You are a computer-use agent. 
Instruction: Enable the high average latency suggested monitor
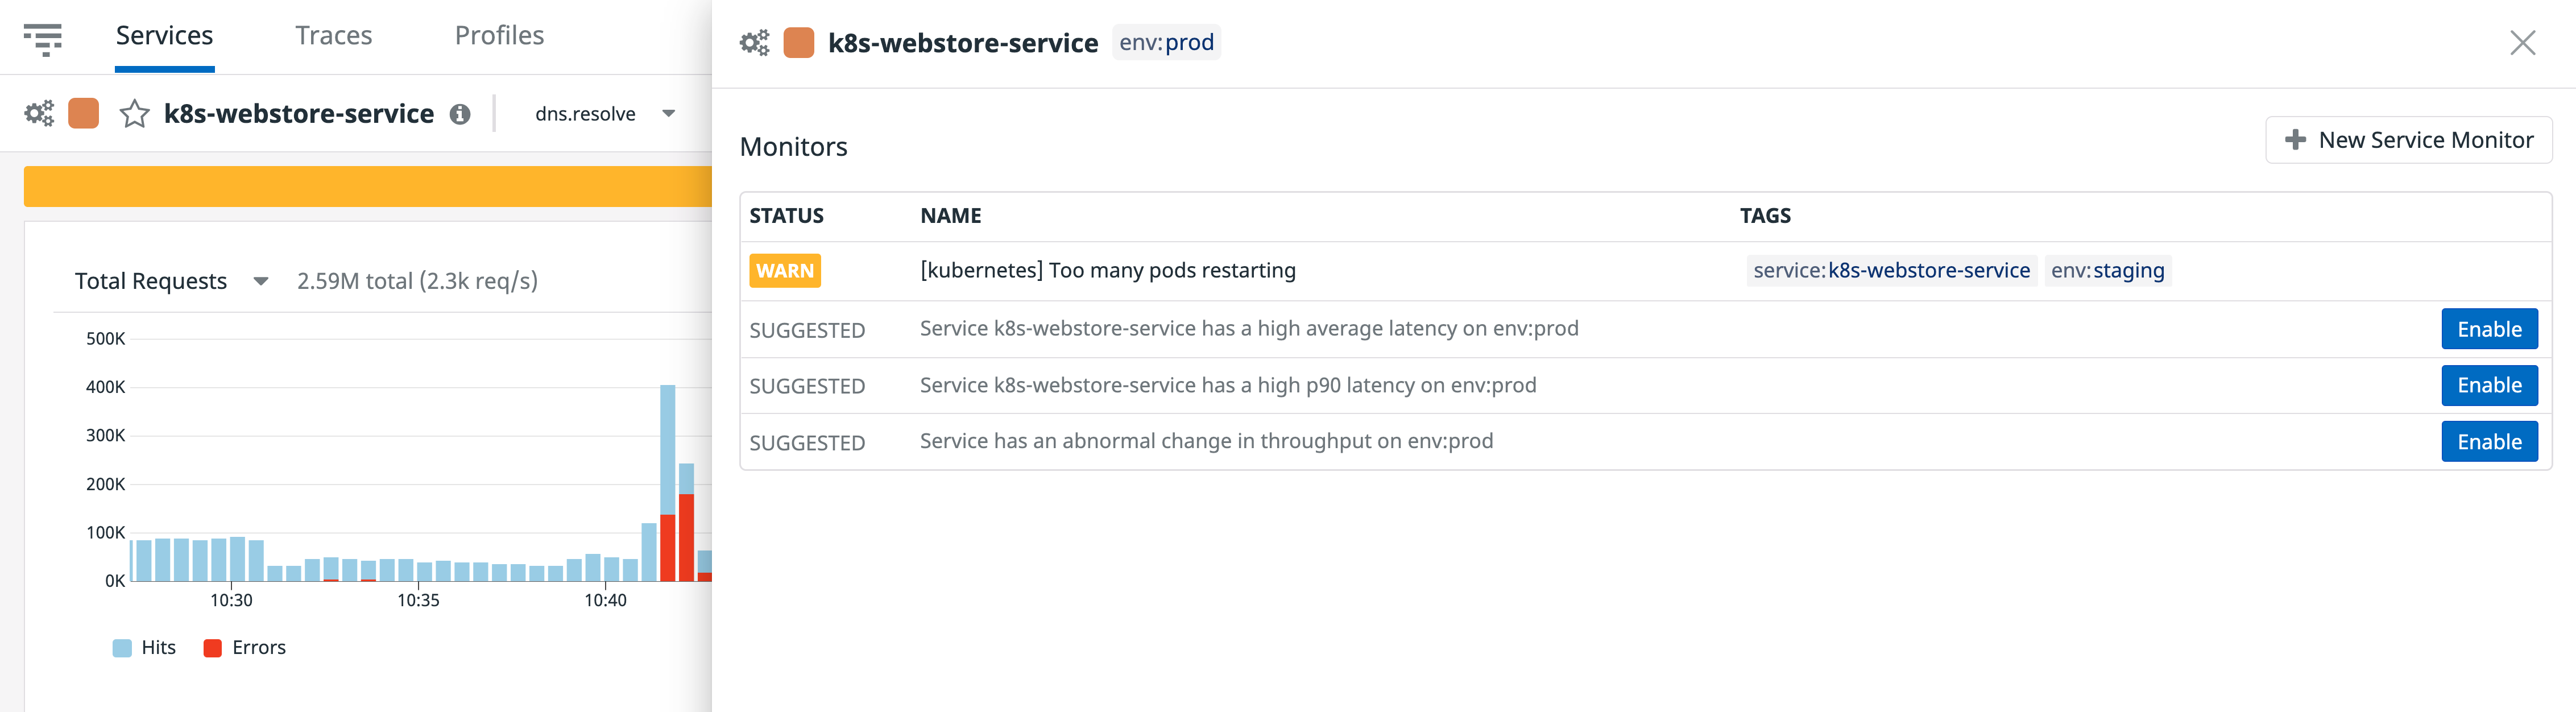2489,328
